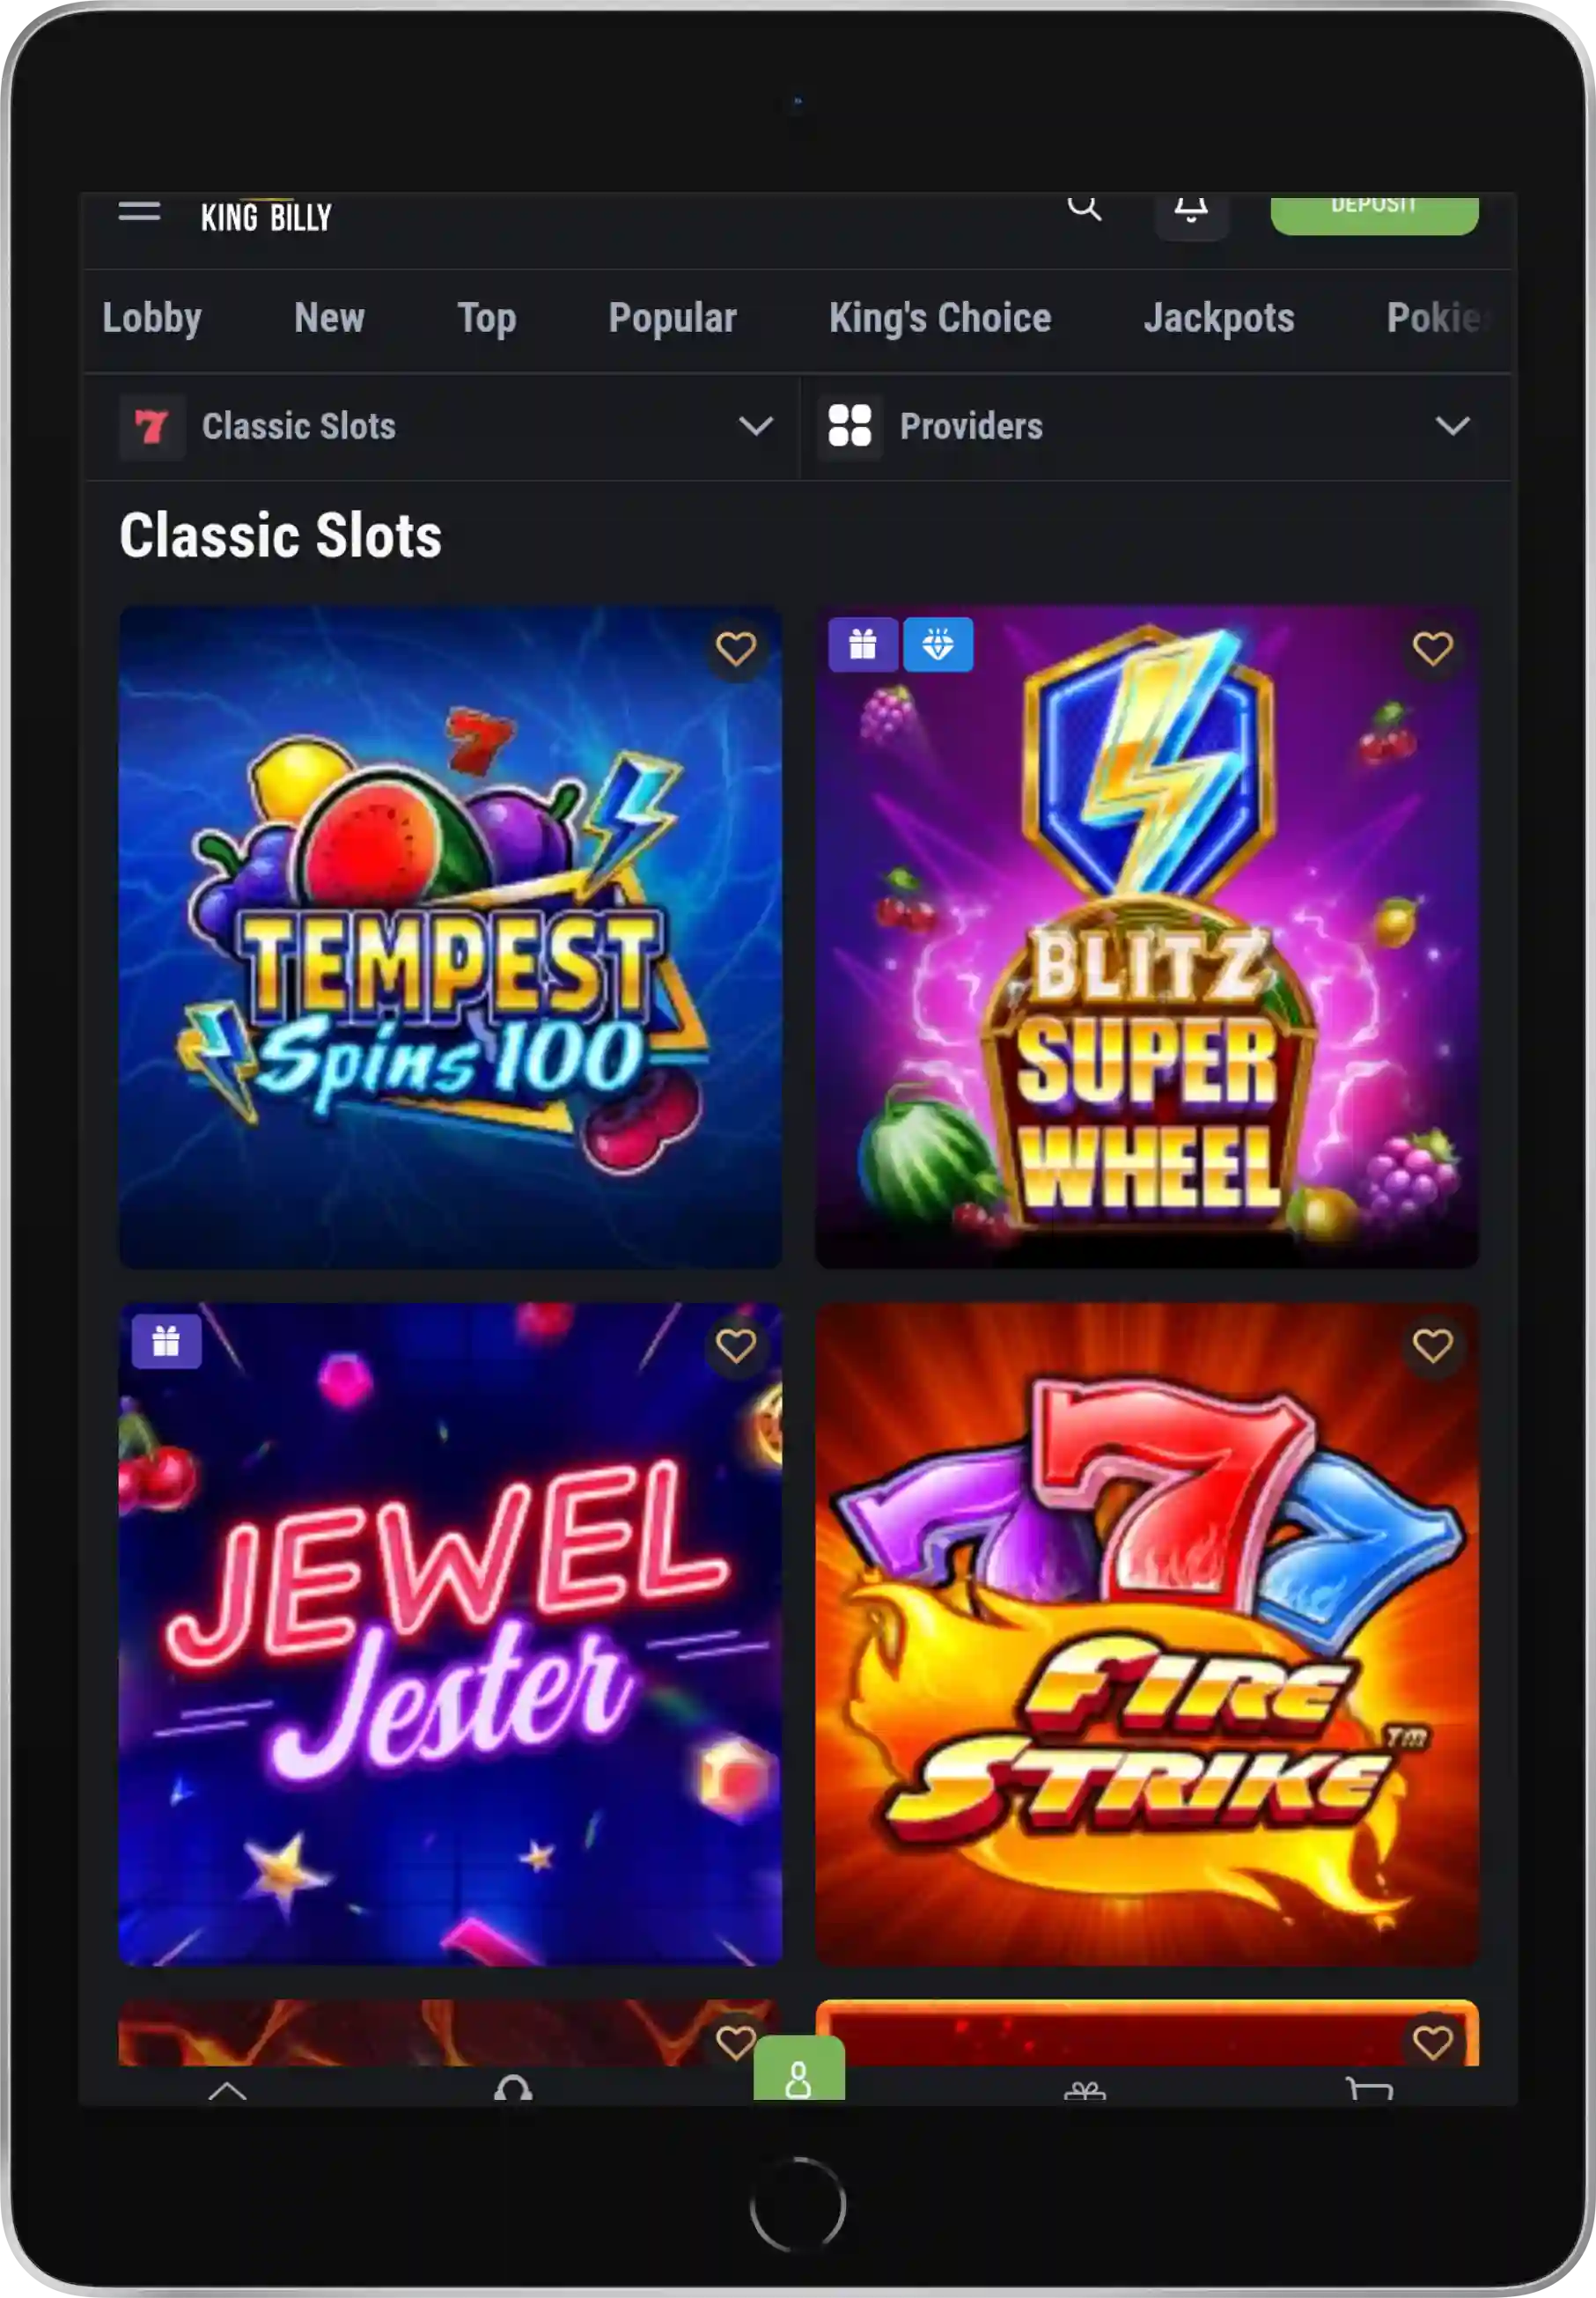Click the gift badge on Jewel Jester
The width and height of the screenshot is (1596, 2298).
tap(166, 1341)
